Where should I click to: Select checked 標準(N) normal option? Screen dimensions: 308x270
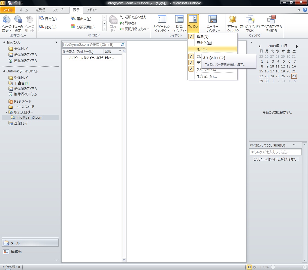212,37
